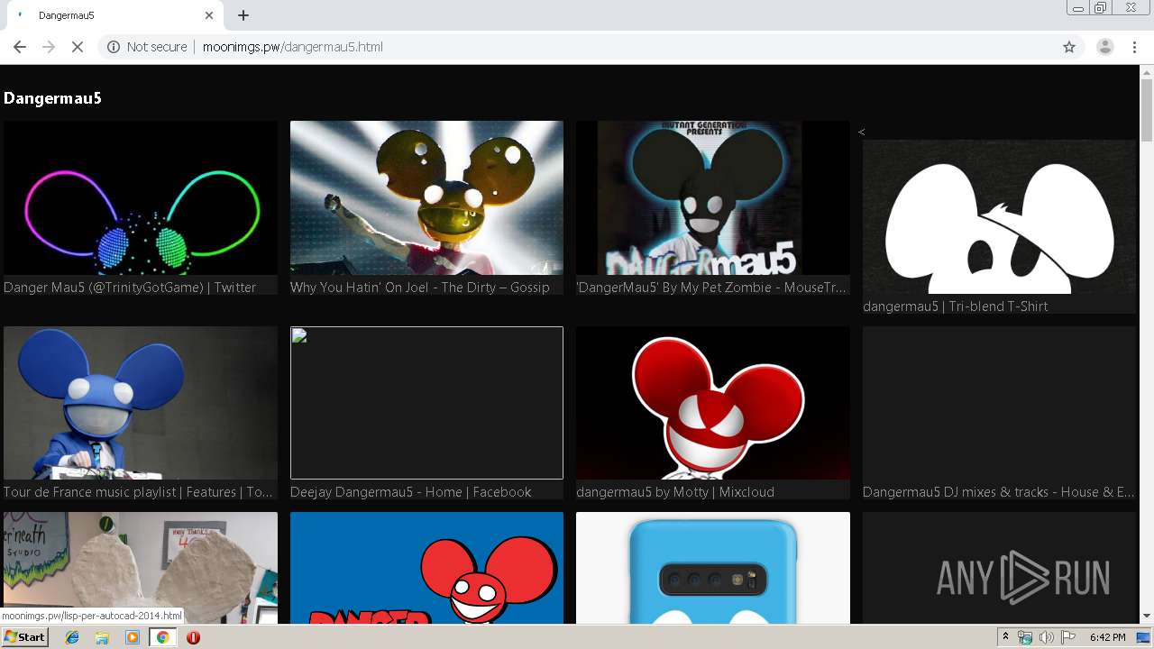Click the vertical scrollbar thumb

1147,110
